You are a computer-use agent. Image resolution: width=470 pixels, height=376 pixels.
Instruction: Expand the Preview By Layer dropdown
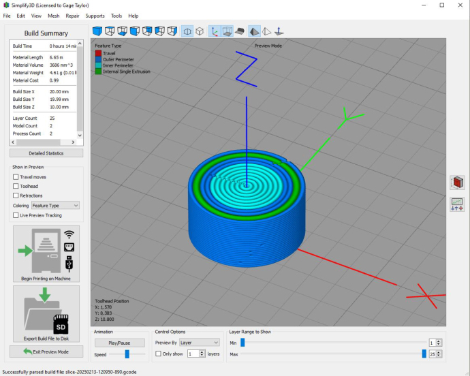click(200, 343)
